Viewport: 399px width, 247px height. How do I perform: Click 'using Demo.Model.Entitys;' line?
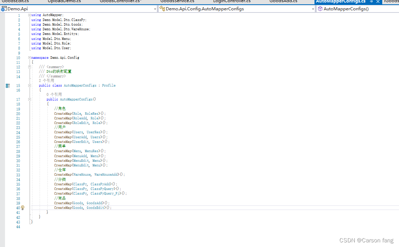pyautogui.click(x=55, y=34)
